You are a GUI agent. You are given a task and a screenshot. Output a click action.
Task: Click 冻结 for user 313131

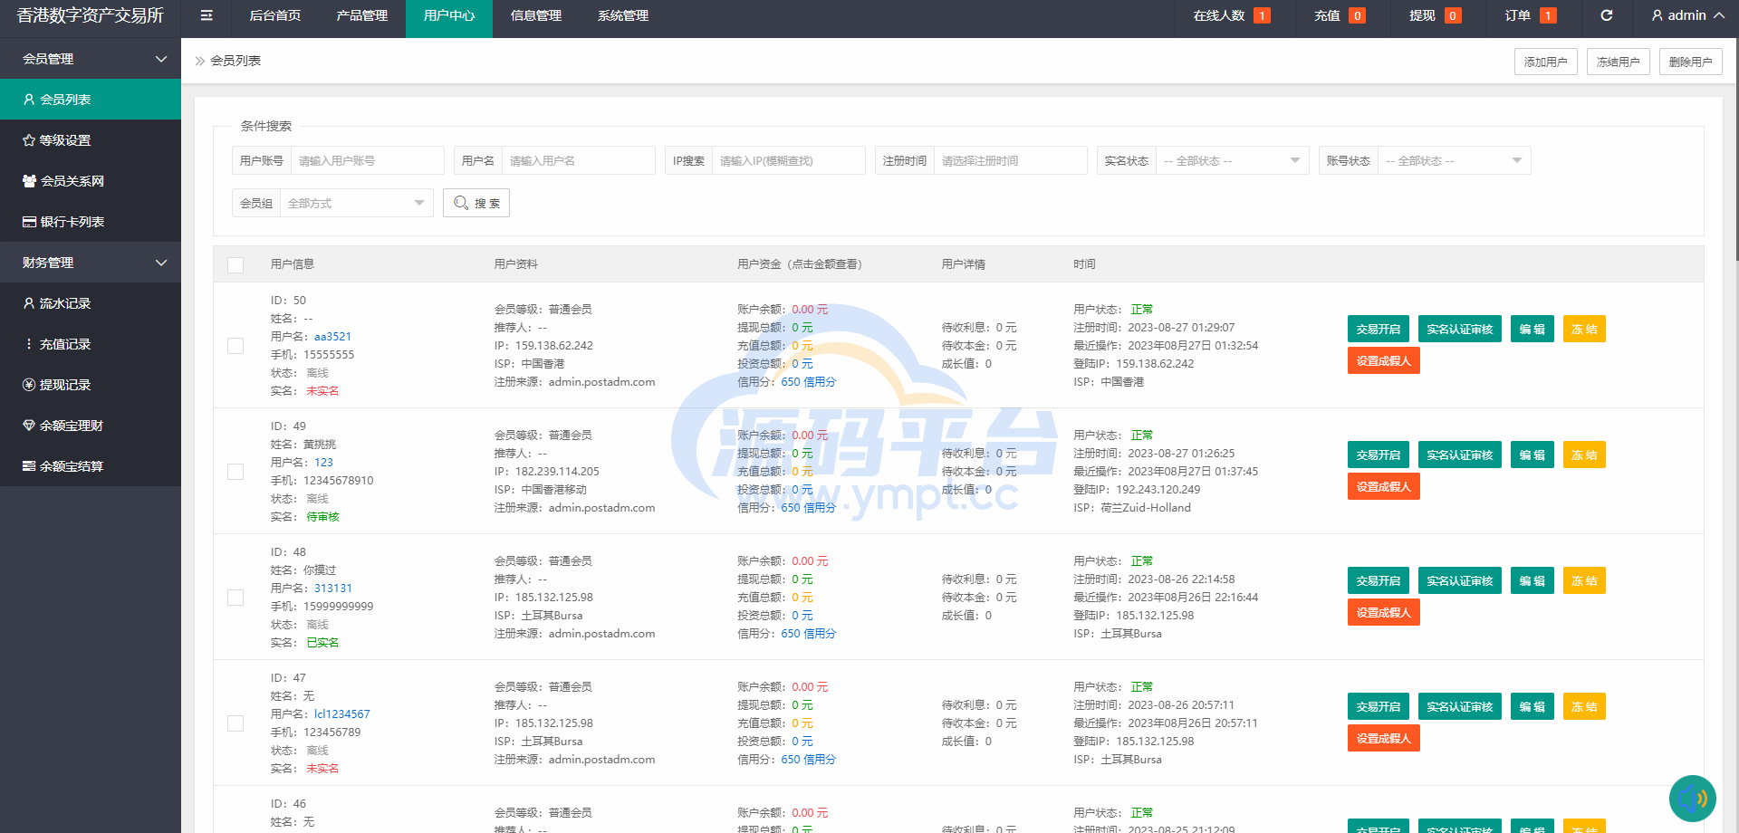pos(1584,580)
